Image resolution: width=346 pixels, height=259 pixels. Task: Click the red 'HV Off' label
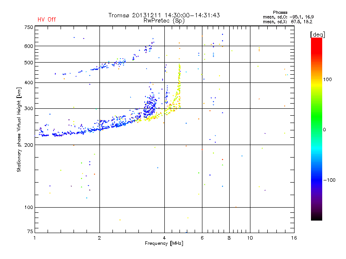[47, 19]
